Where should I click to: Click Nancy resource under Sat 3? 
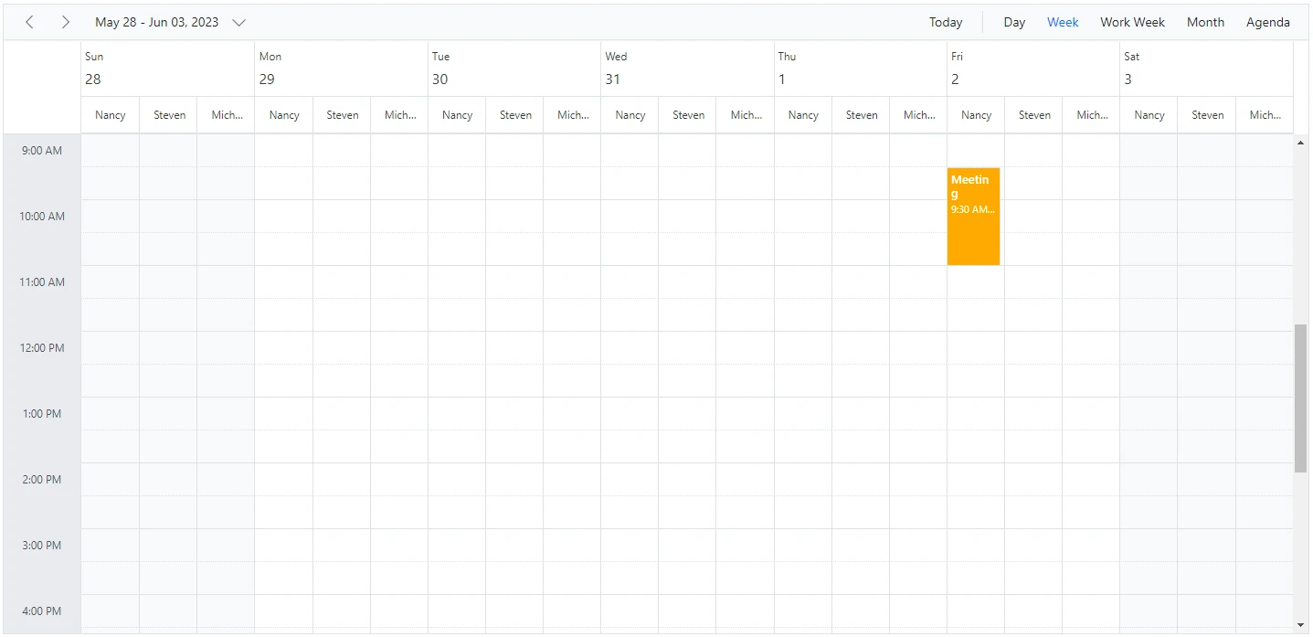pyautogui.click(x=1149, y=115)
